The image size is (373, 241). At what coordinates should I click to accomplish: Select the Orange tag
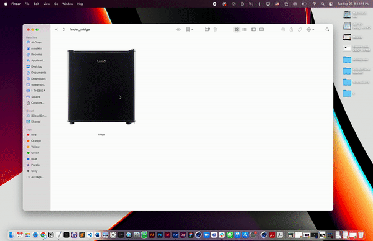(36, 141)
